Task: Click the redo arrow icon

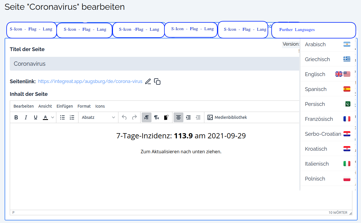Action: 134,117
